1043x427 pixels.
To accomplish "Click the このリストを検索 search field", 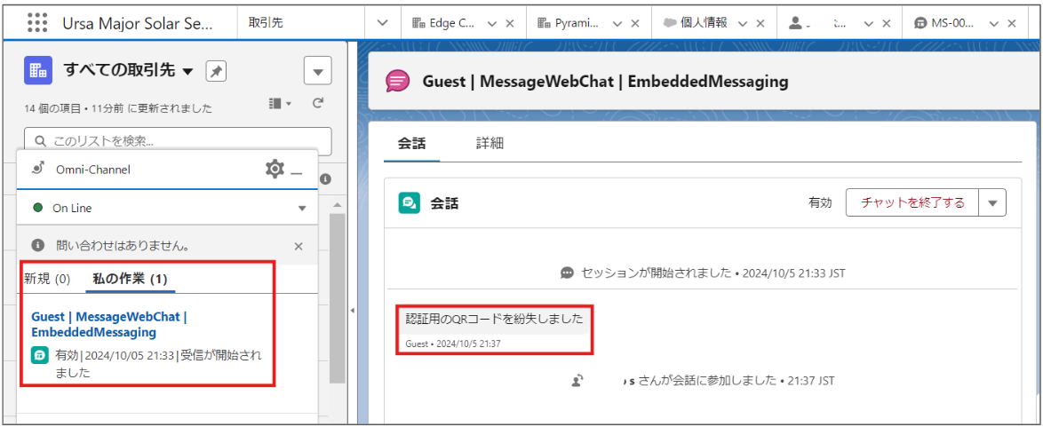I will 178,141.
